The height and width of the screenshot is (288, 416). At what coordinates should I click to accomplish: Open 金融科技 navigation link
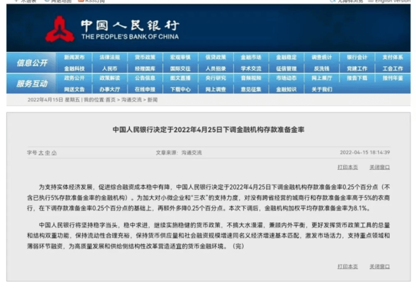74,68
